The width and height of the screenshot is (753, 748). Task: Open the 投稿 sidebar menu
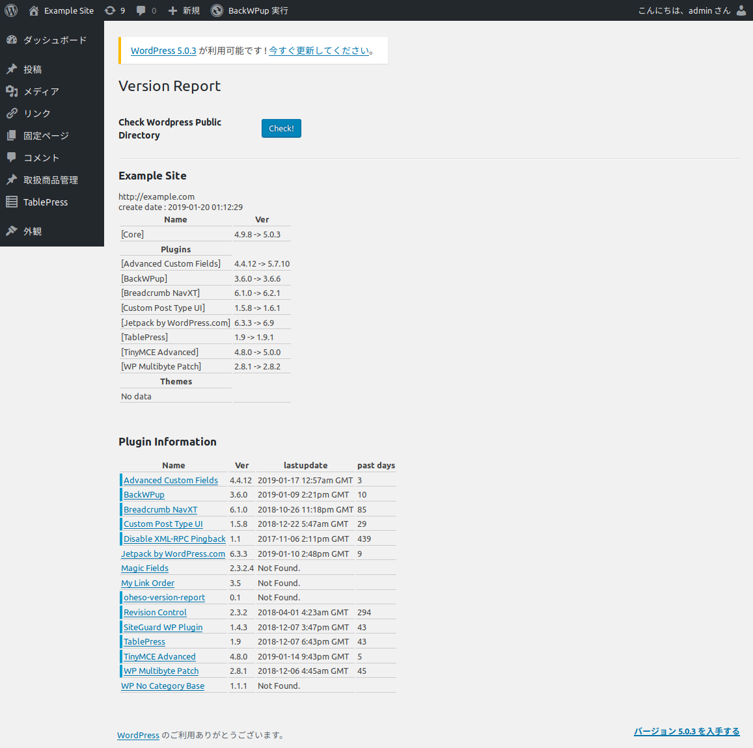(x=52, y=69)
